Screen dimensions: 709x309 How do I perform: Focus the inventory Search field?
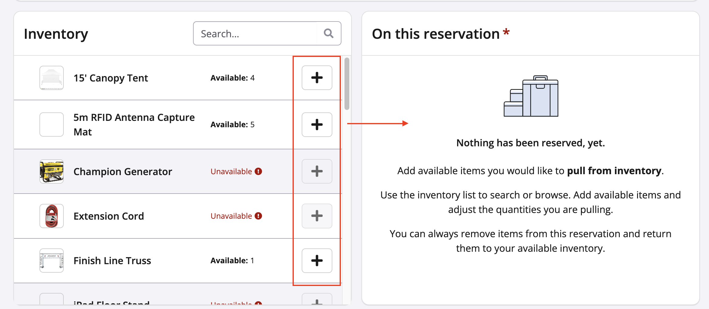(255, 33)
